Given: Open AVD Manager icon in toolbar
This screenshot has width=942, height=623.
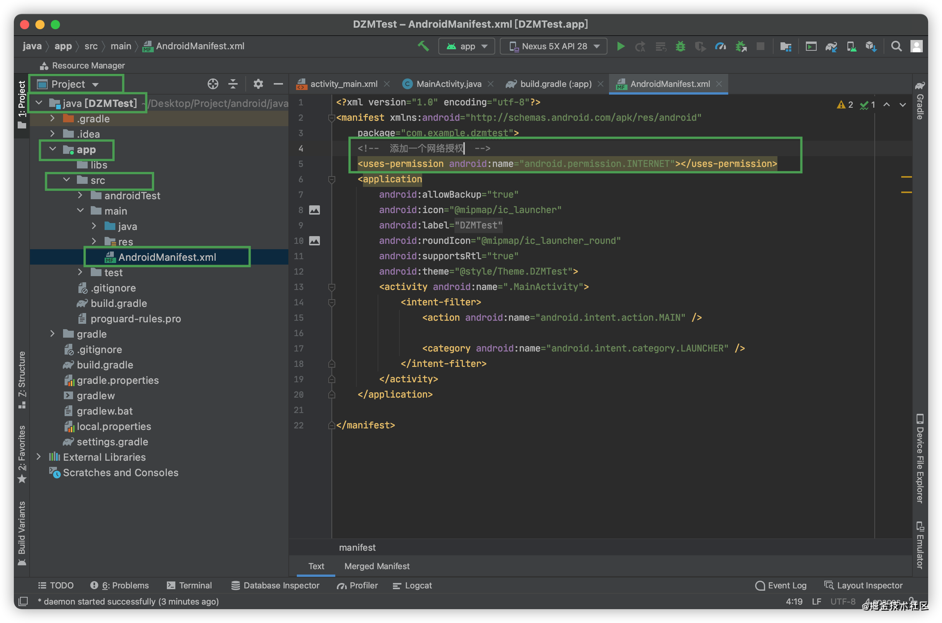Looking at the screenshot, I should point(851,47).
